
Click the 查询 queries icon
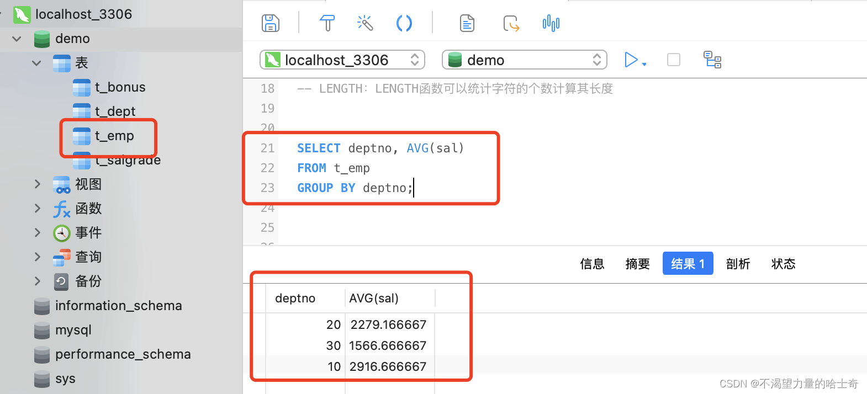[61, 257]
